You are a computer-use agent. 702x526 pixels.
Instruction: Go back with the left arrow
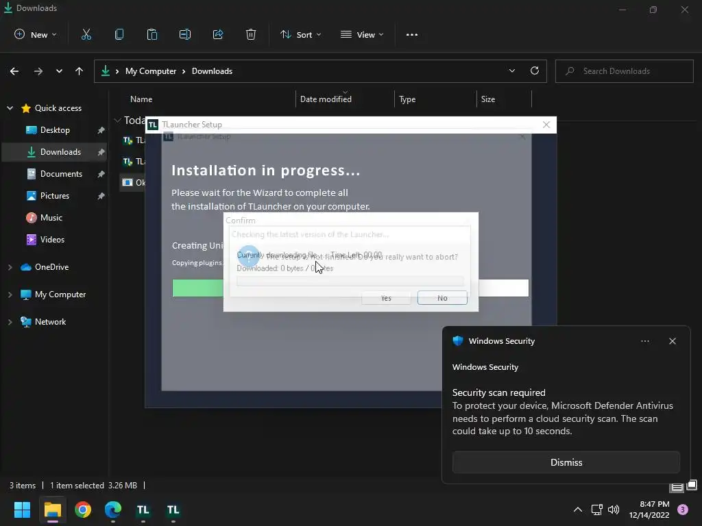click(14, 71)
